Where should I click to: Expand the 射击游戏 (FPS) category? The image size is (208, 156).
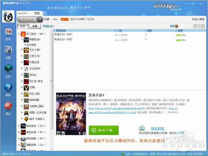(19, 126)
